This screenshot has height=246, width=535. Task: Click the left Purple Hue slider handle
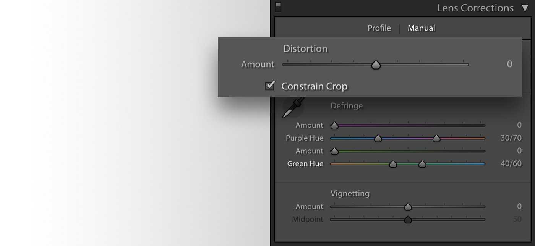pos(378,138)
